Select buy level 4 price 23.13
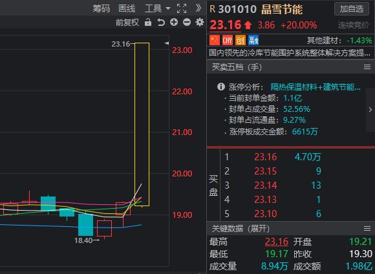Screen dimensions: 375x274 point(266,200)
